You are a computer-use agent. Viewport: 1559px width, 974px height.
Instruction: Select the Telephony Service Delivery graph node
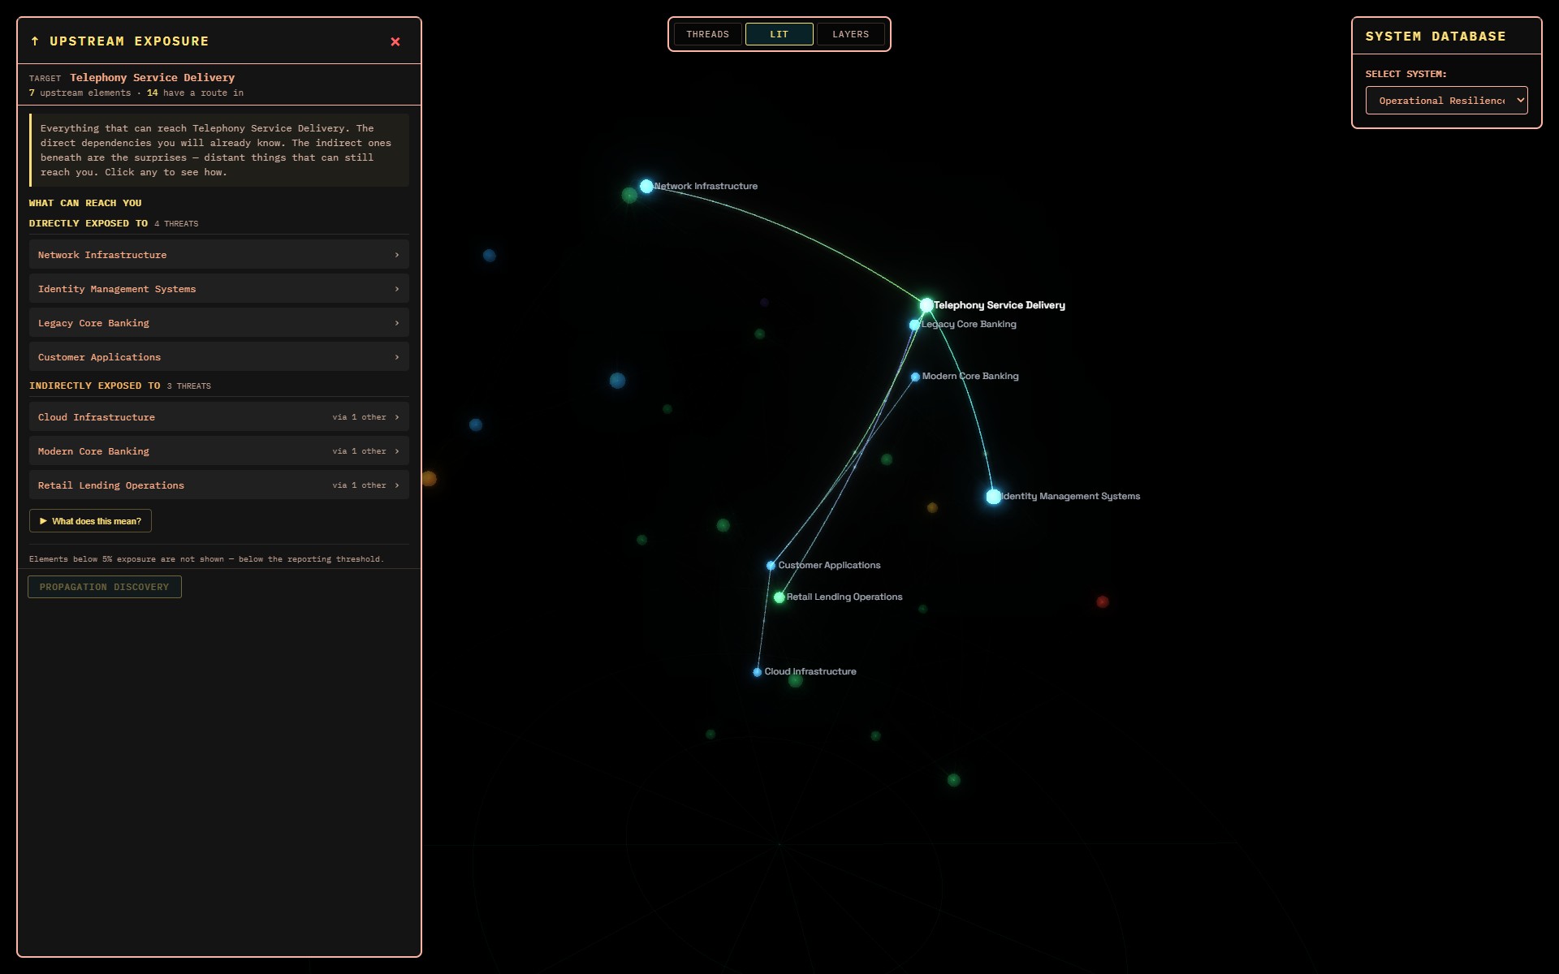926,305
